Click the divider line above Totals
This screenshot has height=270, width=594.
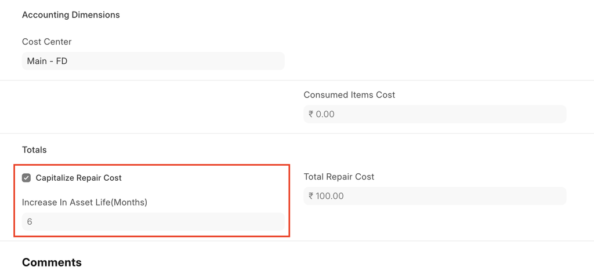click(297, 134)
